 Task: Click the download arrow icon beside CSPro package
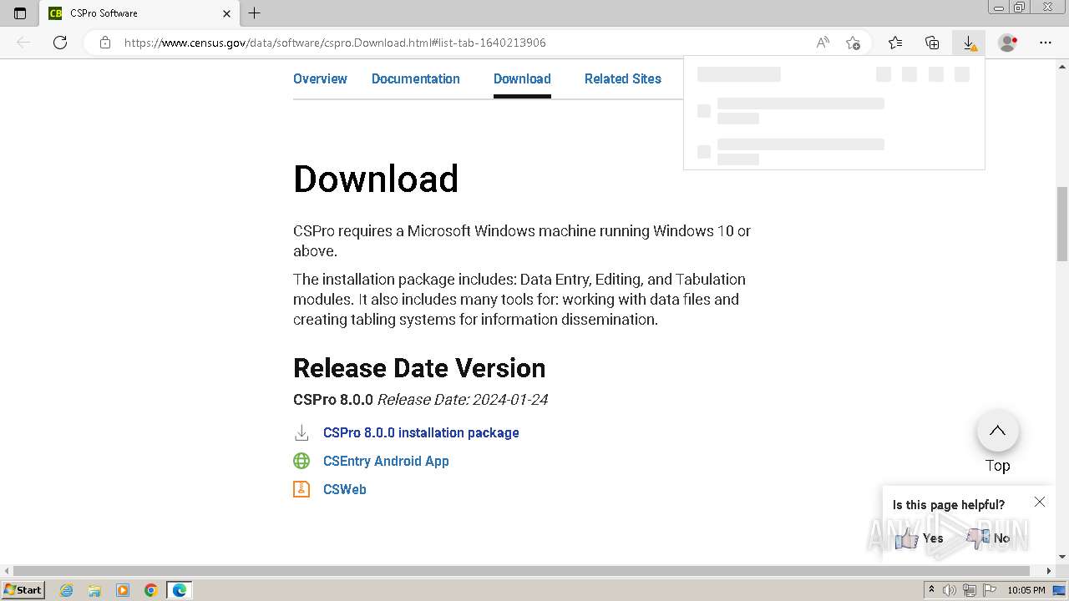[301, 432]
